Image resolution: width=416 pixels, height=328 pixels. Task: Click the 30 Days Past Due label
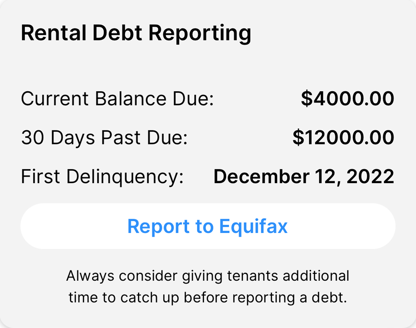pyautogui.click(x=104, y=138)
